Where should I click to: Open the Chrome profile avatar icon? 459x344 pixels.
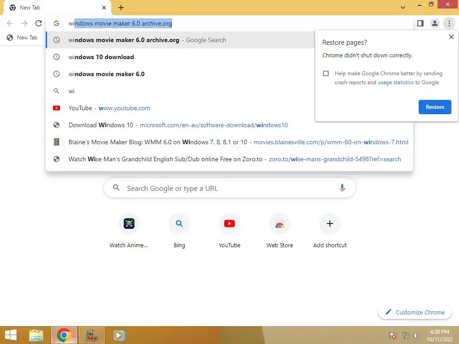point(435,23)
